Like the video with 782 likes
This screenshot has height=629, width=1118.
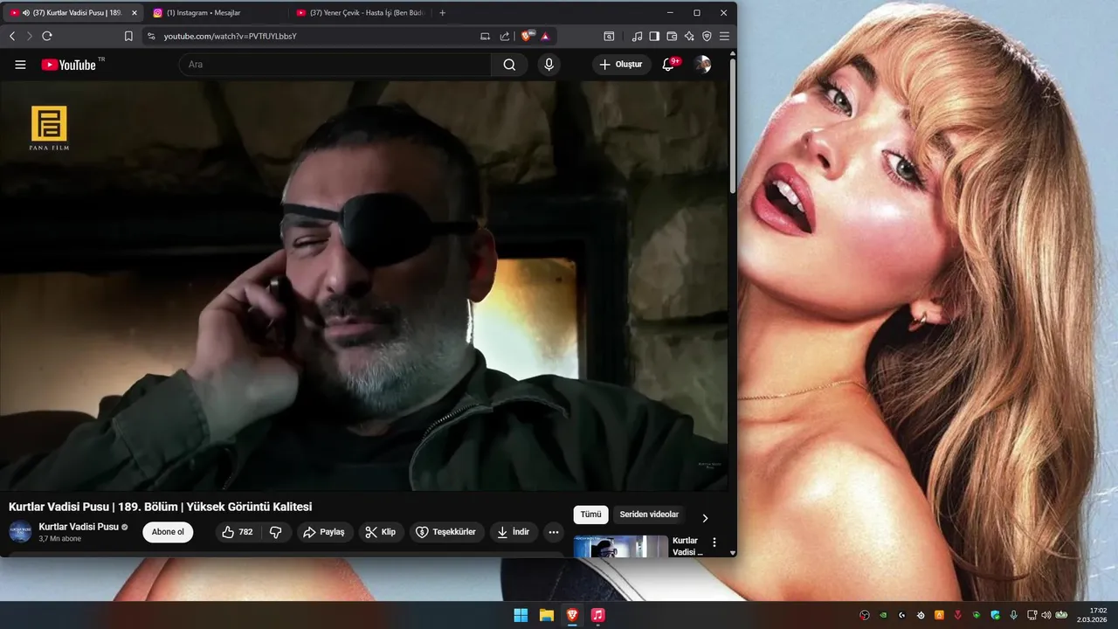238,532
